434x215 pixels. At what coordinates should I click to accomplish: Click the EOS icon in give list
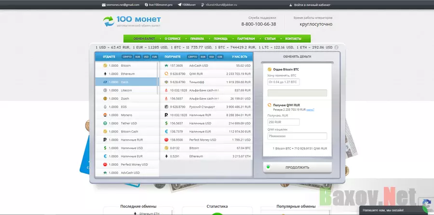click(105, 107)
